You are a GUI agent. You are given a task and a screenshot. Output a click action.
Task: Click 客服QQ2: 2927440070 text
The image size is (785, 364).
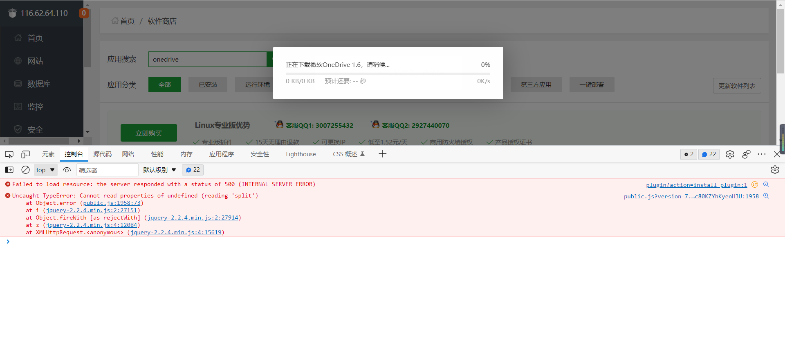click(x=415, y=125)
